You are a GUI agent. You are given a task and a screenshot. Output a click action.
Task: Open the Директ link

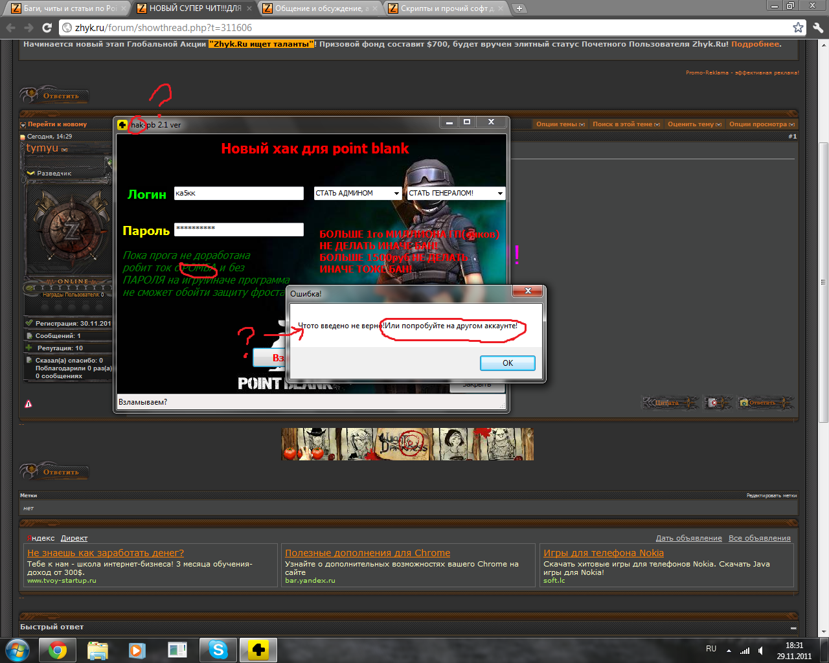(x=74, y=538)
